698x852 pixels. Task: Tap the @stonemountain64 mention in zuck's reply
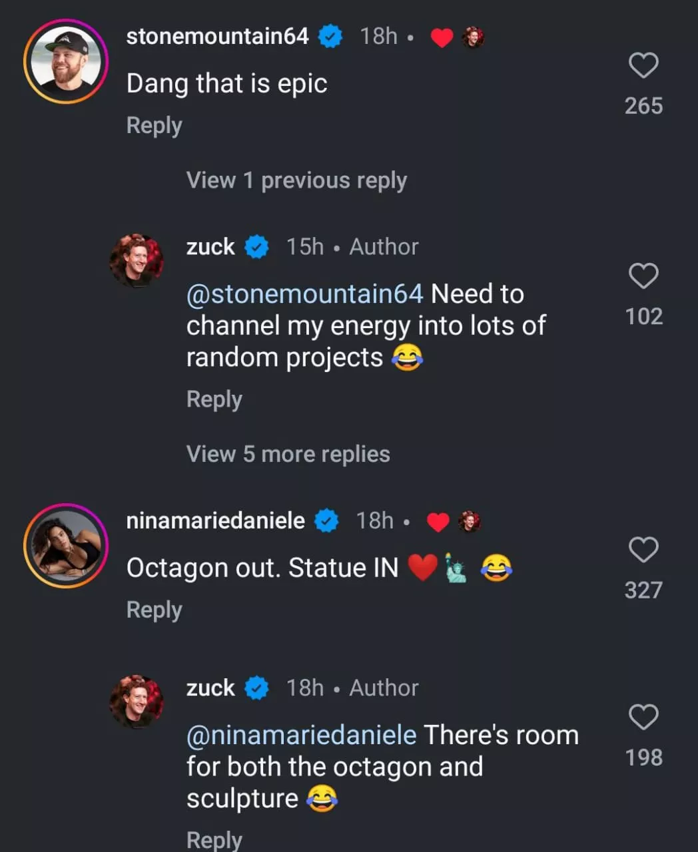tap(304, 294)
